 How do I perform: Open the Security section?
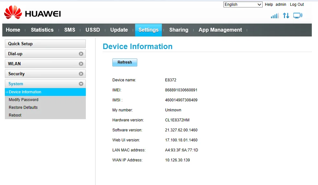pos(45,74)
